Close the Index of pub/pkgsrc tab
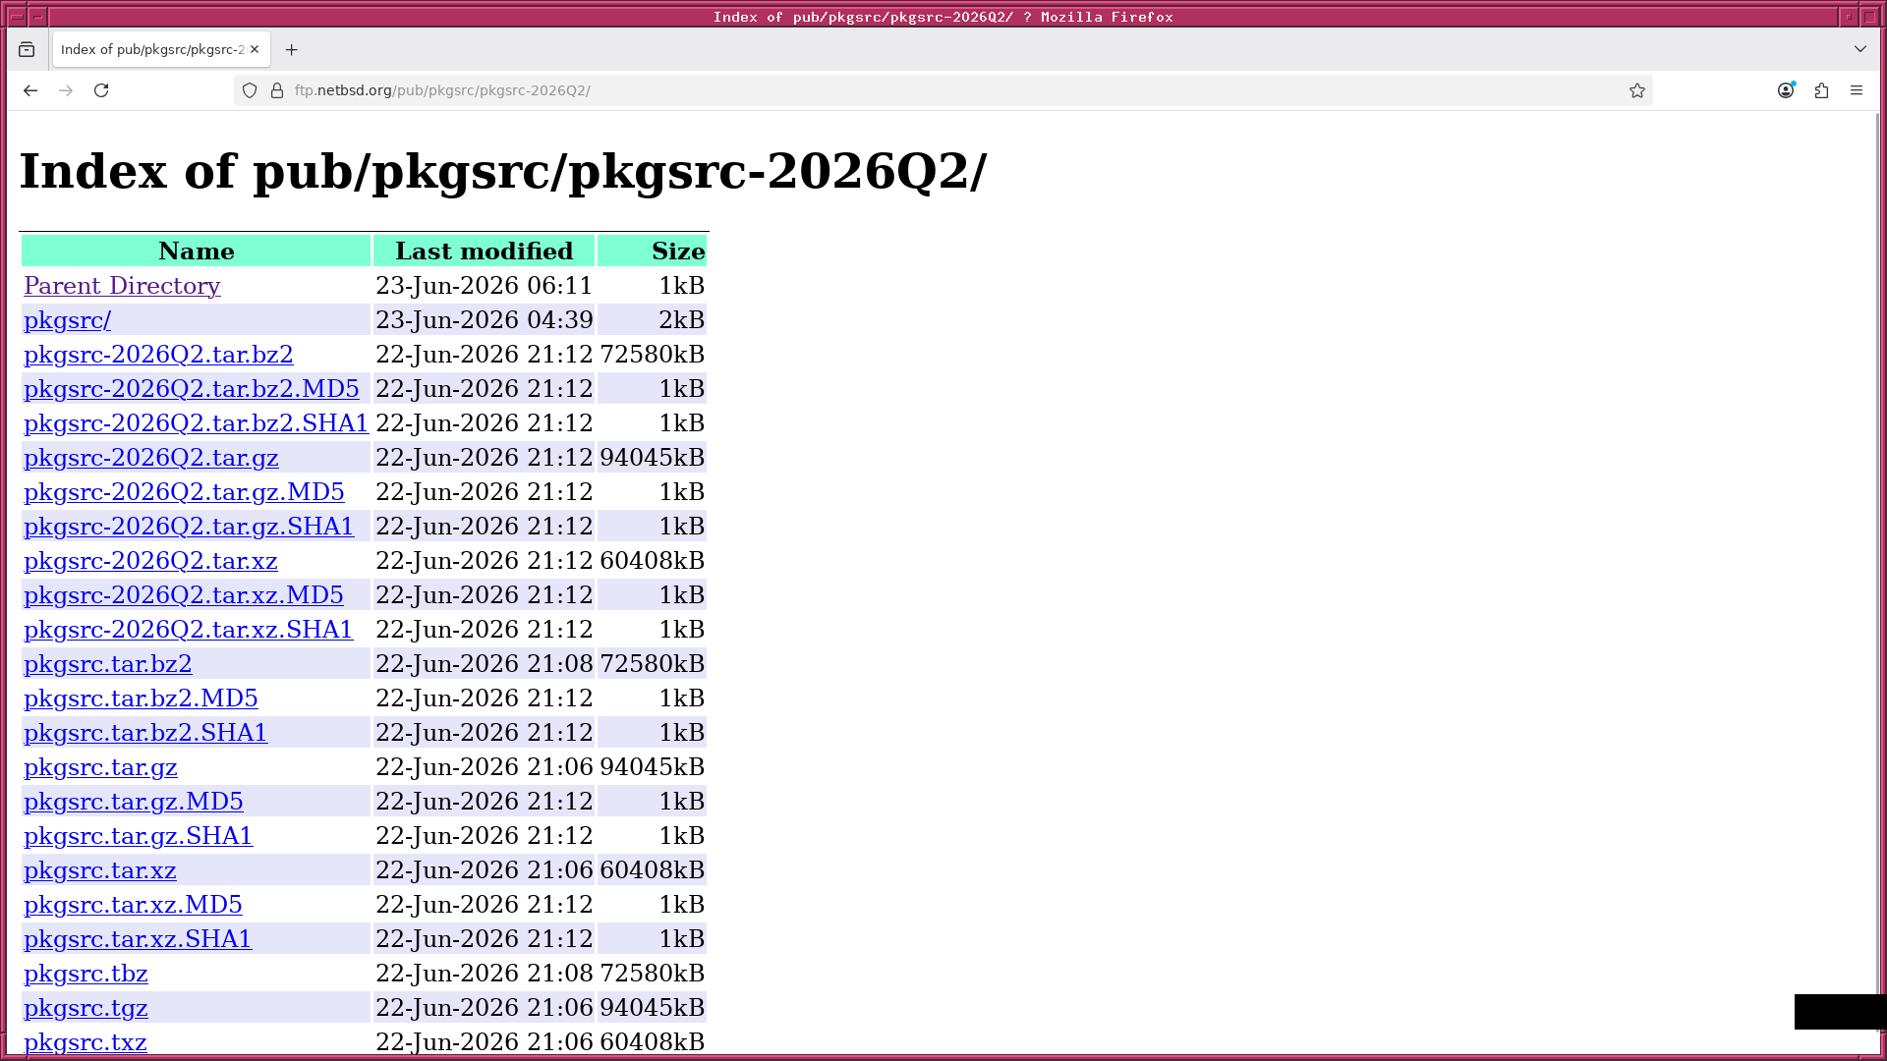1887x1061 pixels. point(255,49)
